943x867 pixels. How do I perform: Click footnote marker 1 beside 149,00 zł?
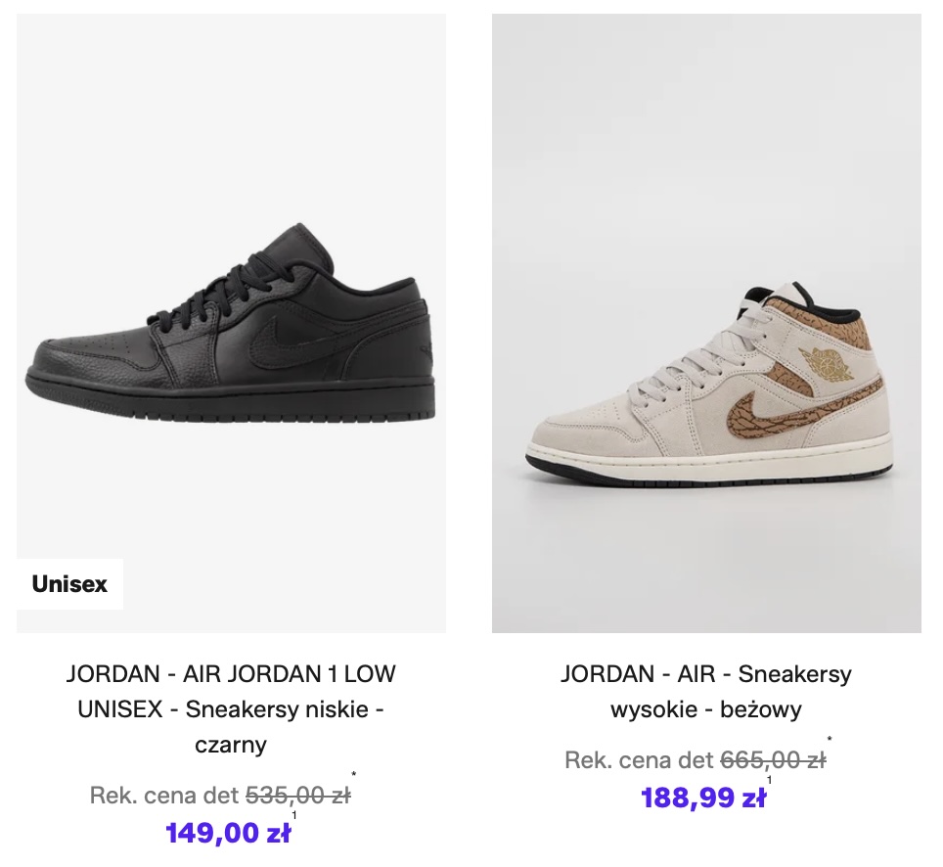point(293,815)
